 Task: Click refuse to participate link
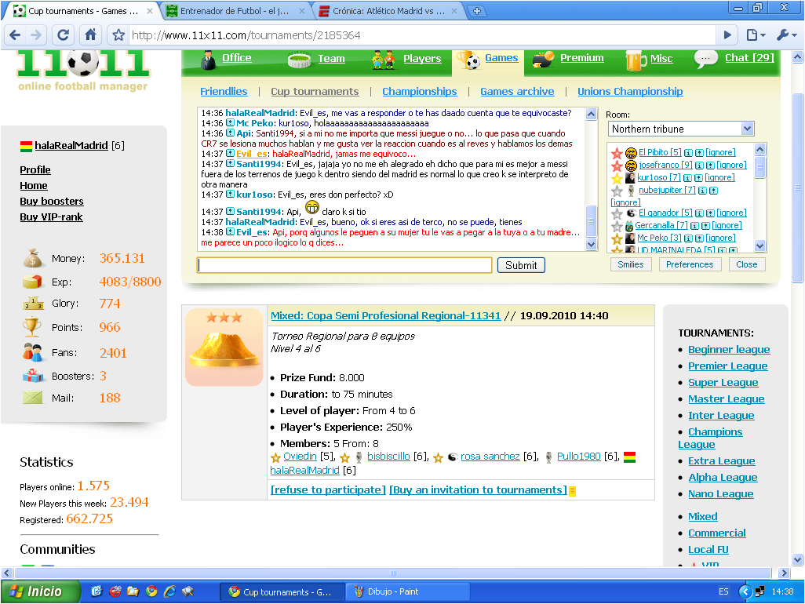pos(328,490)
